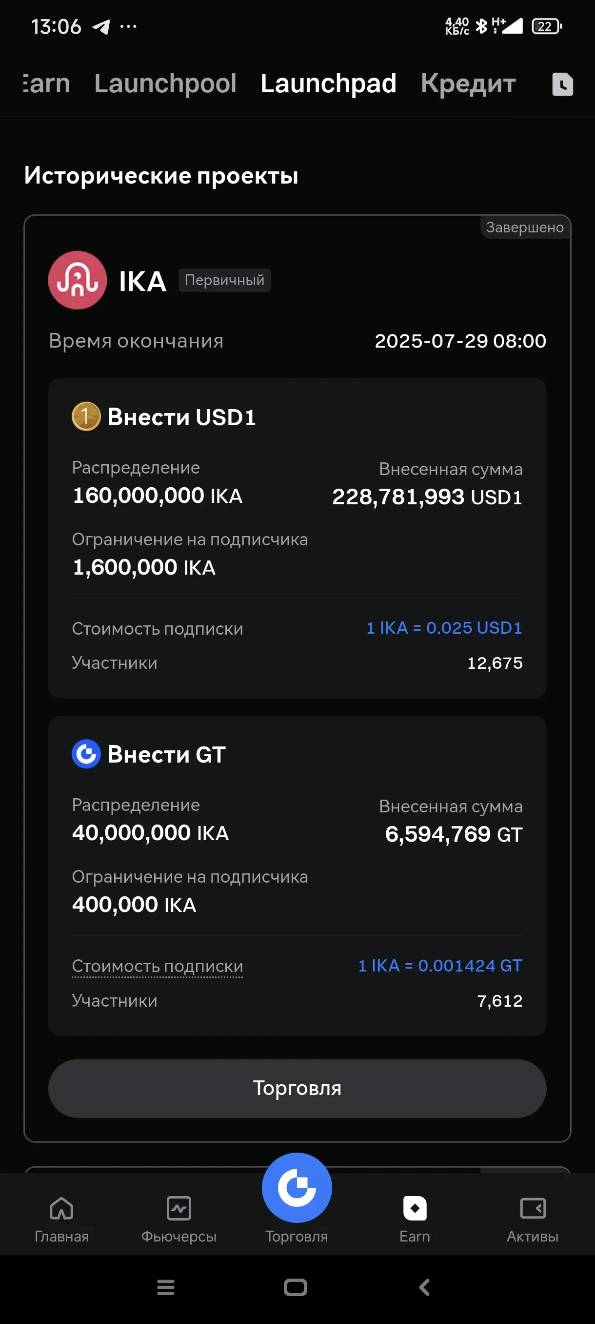
Task: Open Активы wallet icon
Action: tap(533, 1208)
